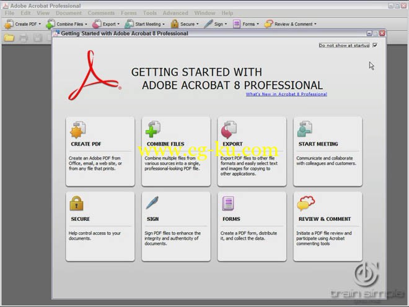Viewport: 409px width, 307px height.
Task: Click the COMBINE FILES card heading
Action: (165, 144)
